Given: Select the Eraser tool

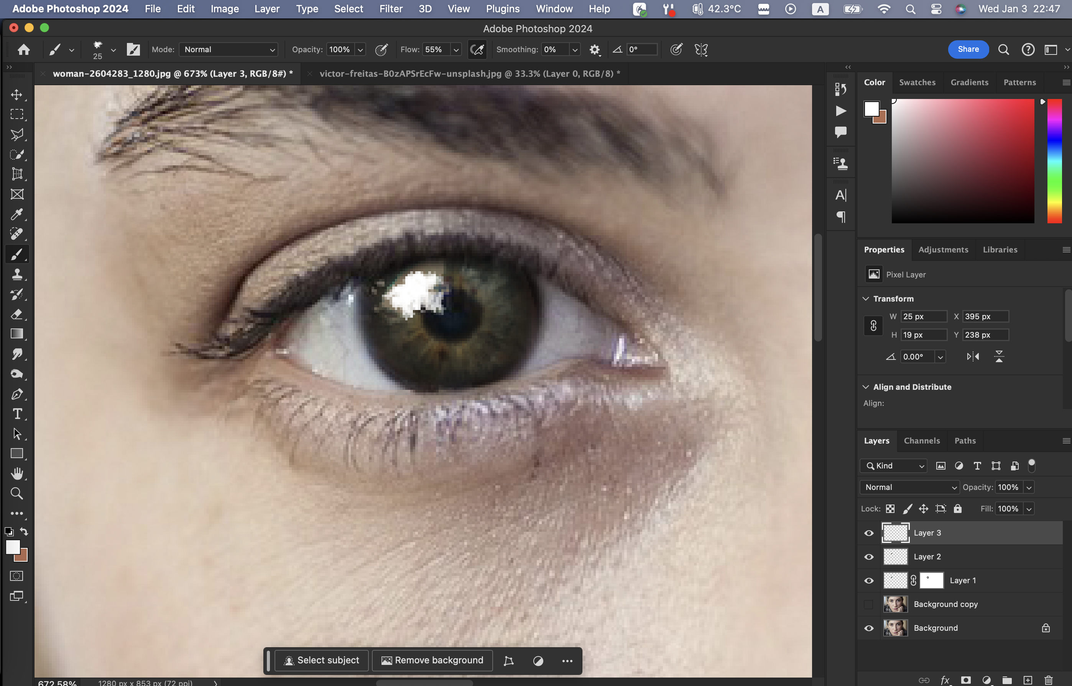Looking at the screenshot, I should [x=17, y=314].
